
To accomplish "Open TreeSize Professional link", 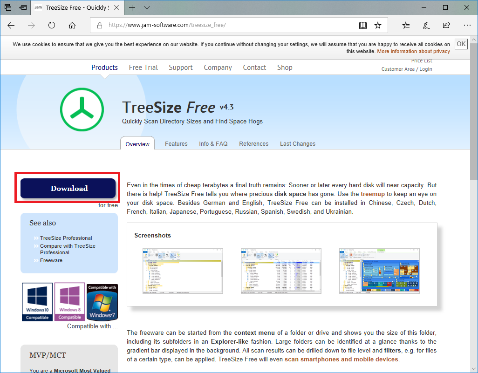I will [x=66, y=238].
